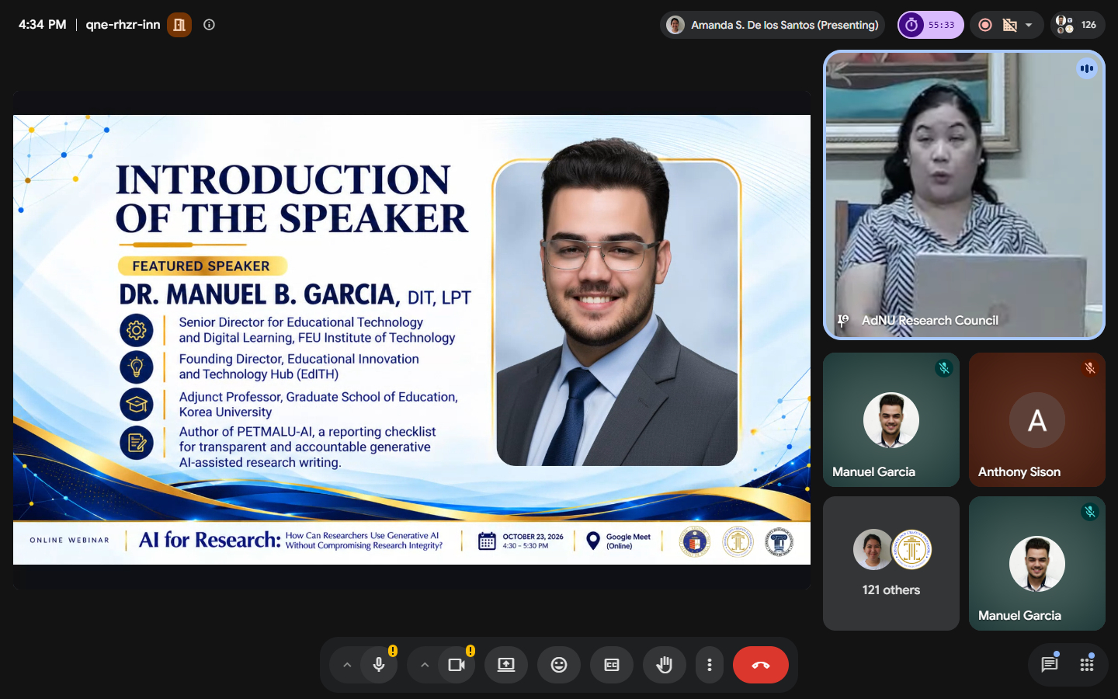The height and width of the screenshot is (699, 1118).
Task: Click the pin icon on AdNU Research Council tile
Action: [x=843, y=320]
